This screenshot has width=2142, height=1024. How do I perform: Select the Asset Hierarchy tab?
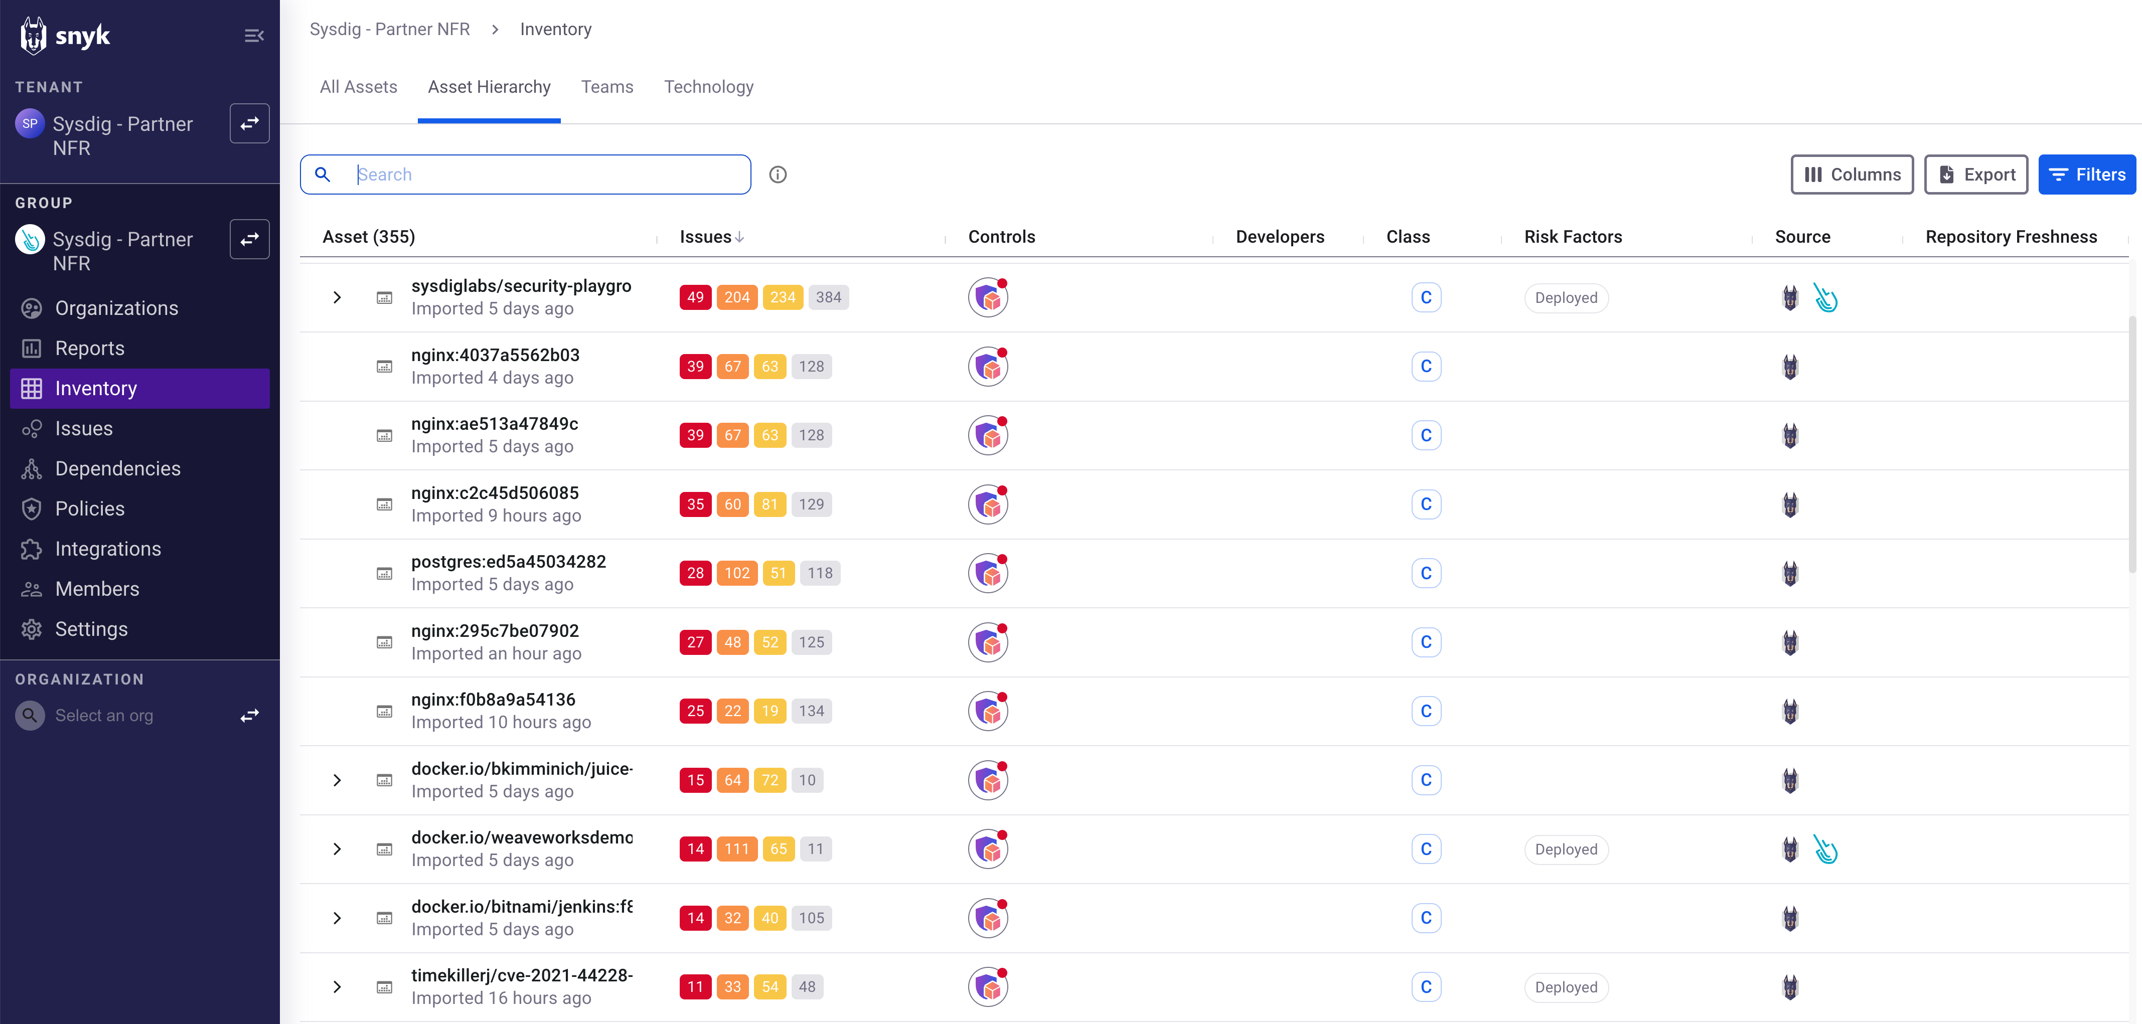point(489,87)
